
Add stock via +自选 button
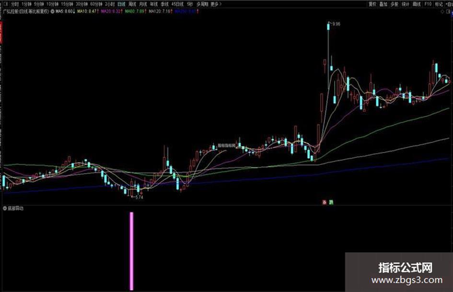(x=449, y=4)
